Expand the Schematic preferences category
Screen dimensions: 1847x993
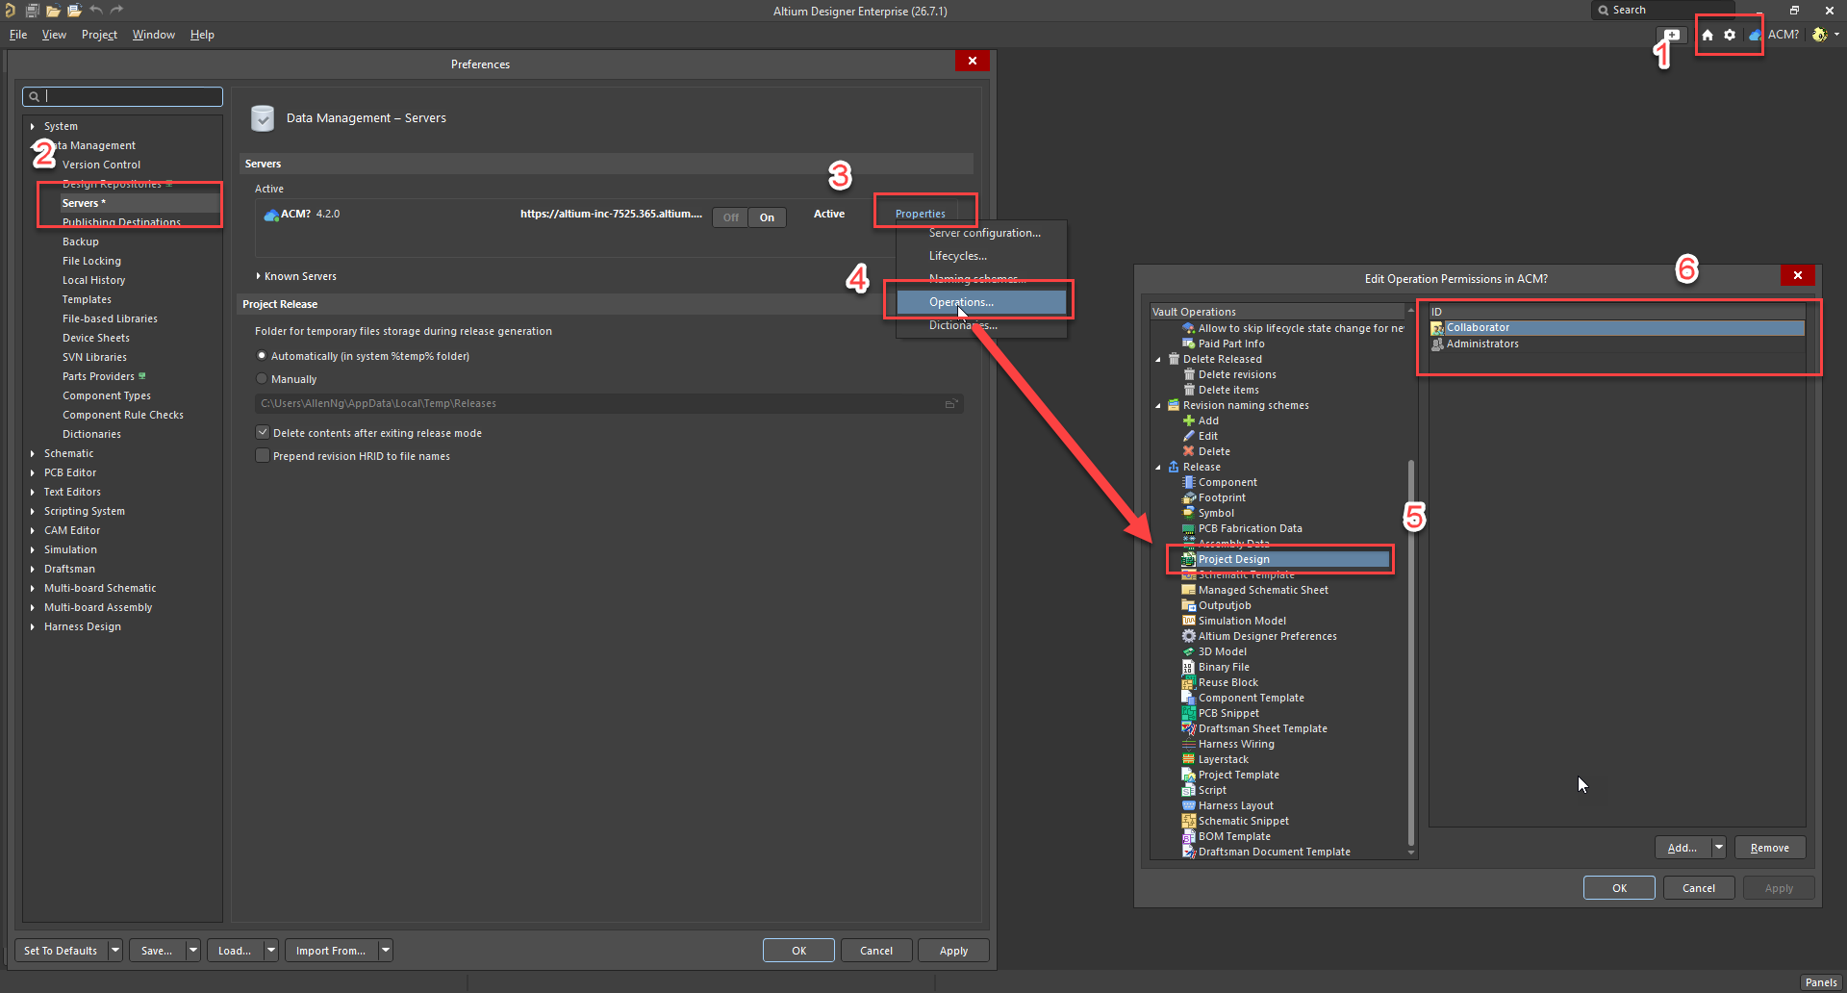click(33, 453)
